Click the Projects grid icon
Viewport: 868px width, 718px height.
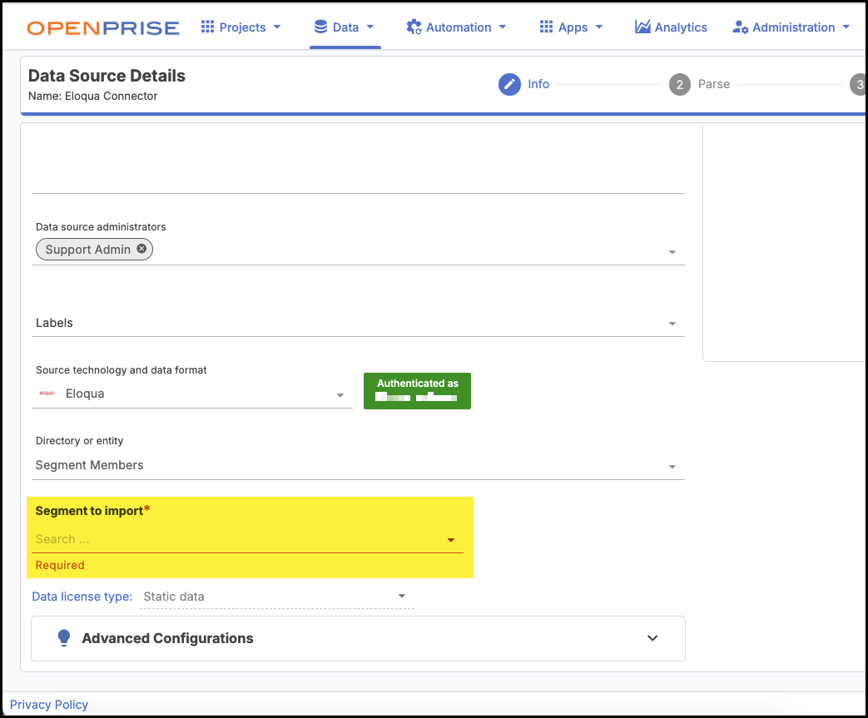pyautogui.click(x=207, y=27)
